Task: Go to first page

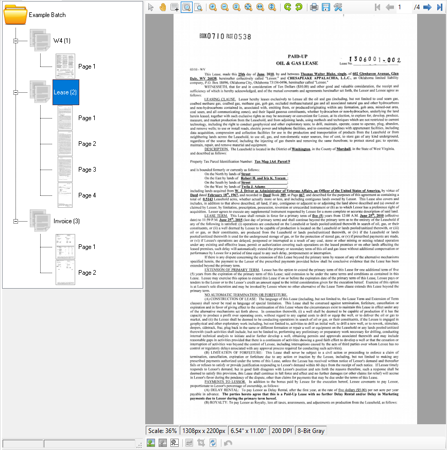Action: 377,7
